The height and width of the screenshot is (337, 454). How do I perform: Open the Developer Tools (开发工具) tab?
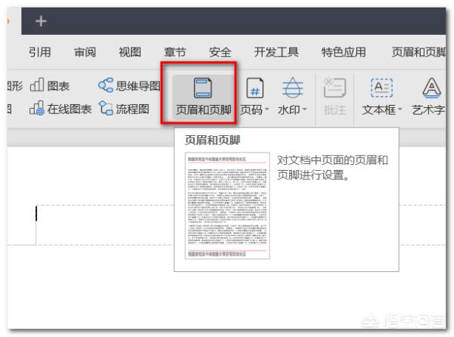click(x=276, y=52)
